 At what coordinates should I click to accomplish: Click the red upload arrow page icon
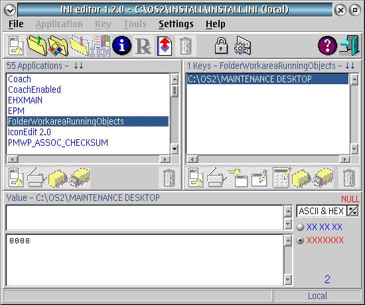(x=165, y=46)
